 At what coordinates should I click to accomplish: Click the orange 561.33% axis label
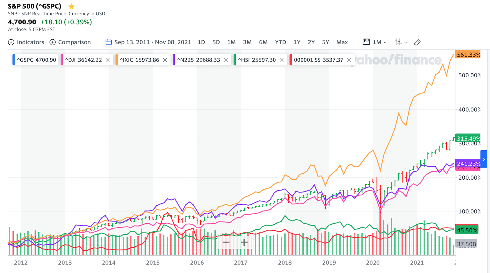(x=468, y=55)
